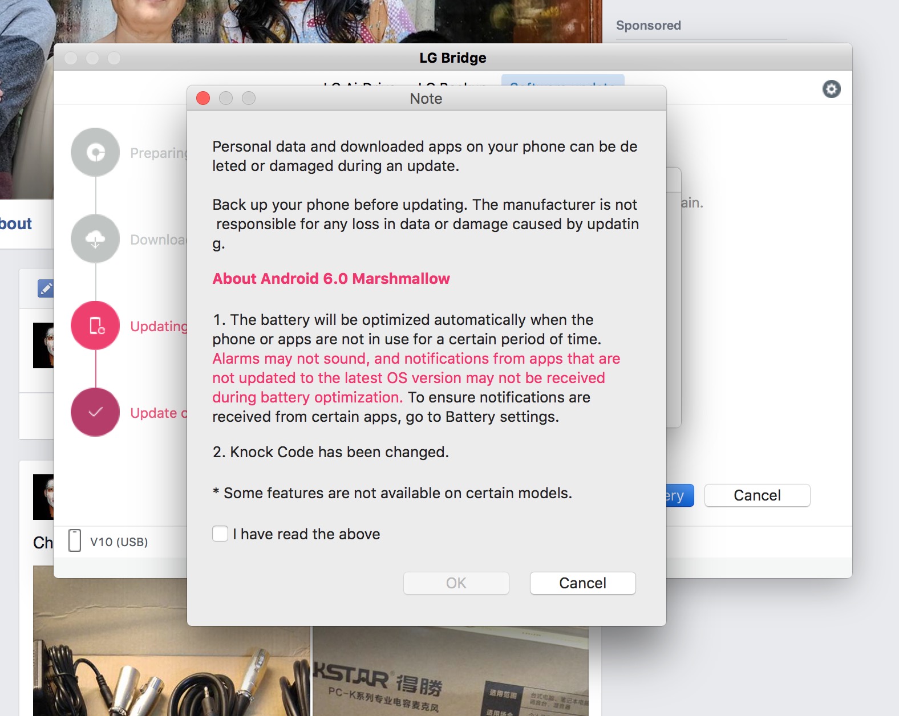Click the Update complete checkmark icon
Screen dimensions: 899x716
pyautogui.click(x=95, y=412)
